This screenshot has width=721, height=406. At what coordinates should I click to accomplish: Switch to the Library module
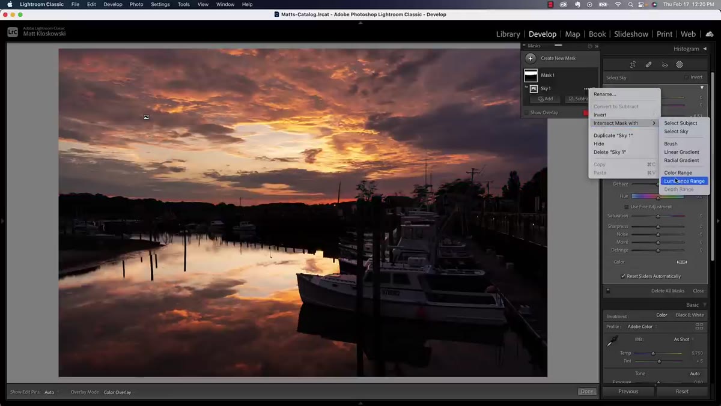[x=508, y=34]
